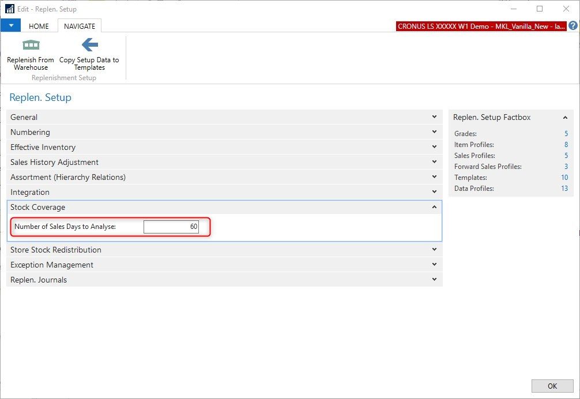Collapse the Replen. Setup Factbox
The image size is (580, 399).
tap(565, 118)
